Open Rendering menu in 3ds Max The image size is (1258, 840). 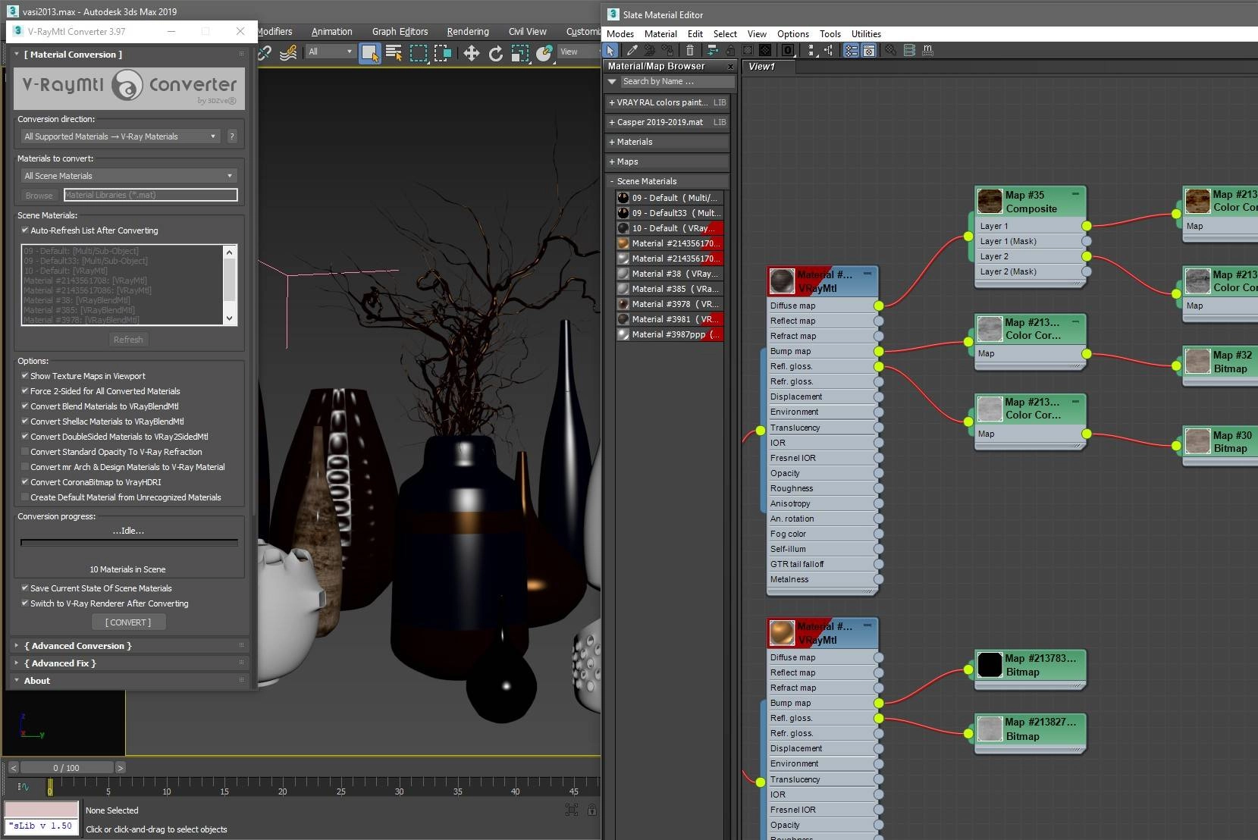(468, 32)
